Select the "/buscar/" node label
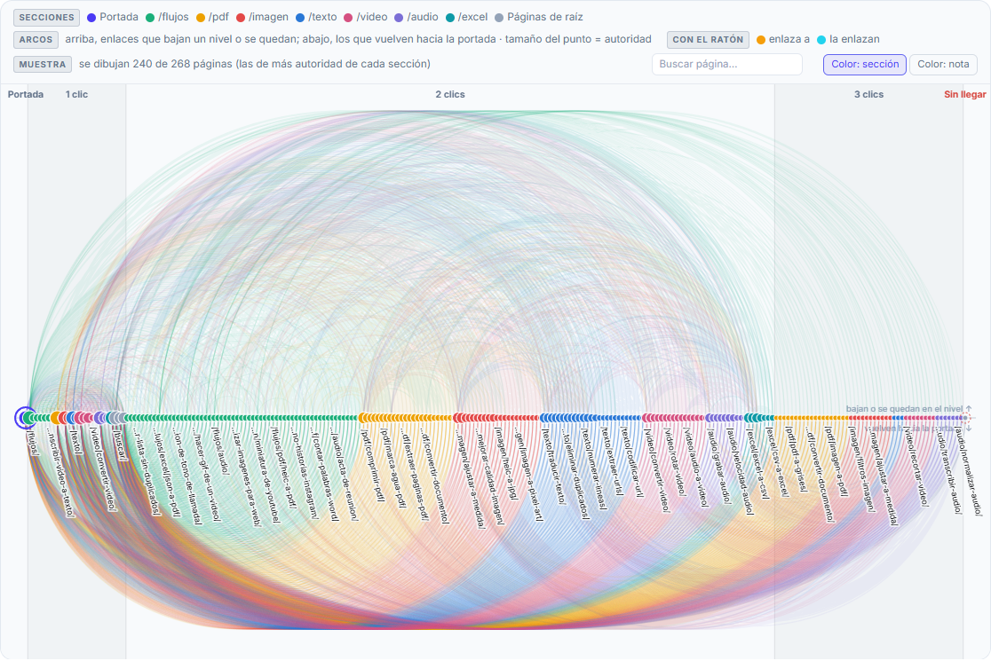Viewport: 991px width, 661px height. coord(120,445)
